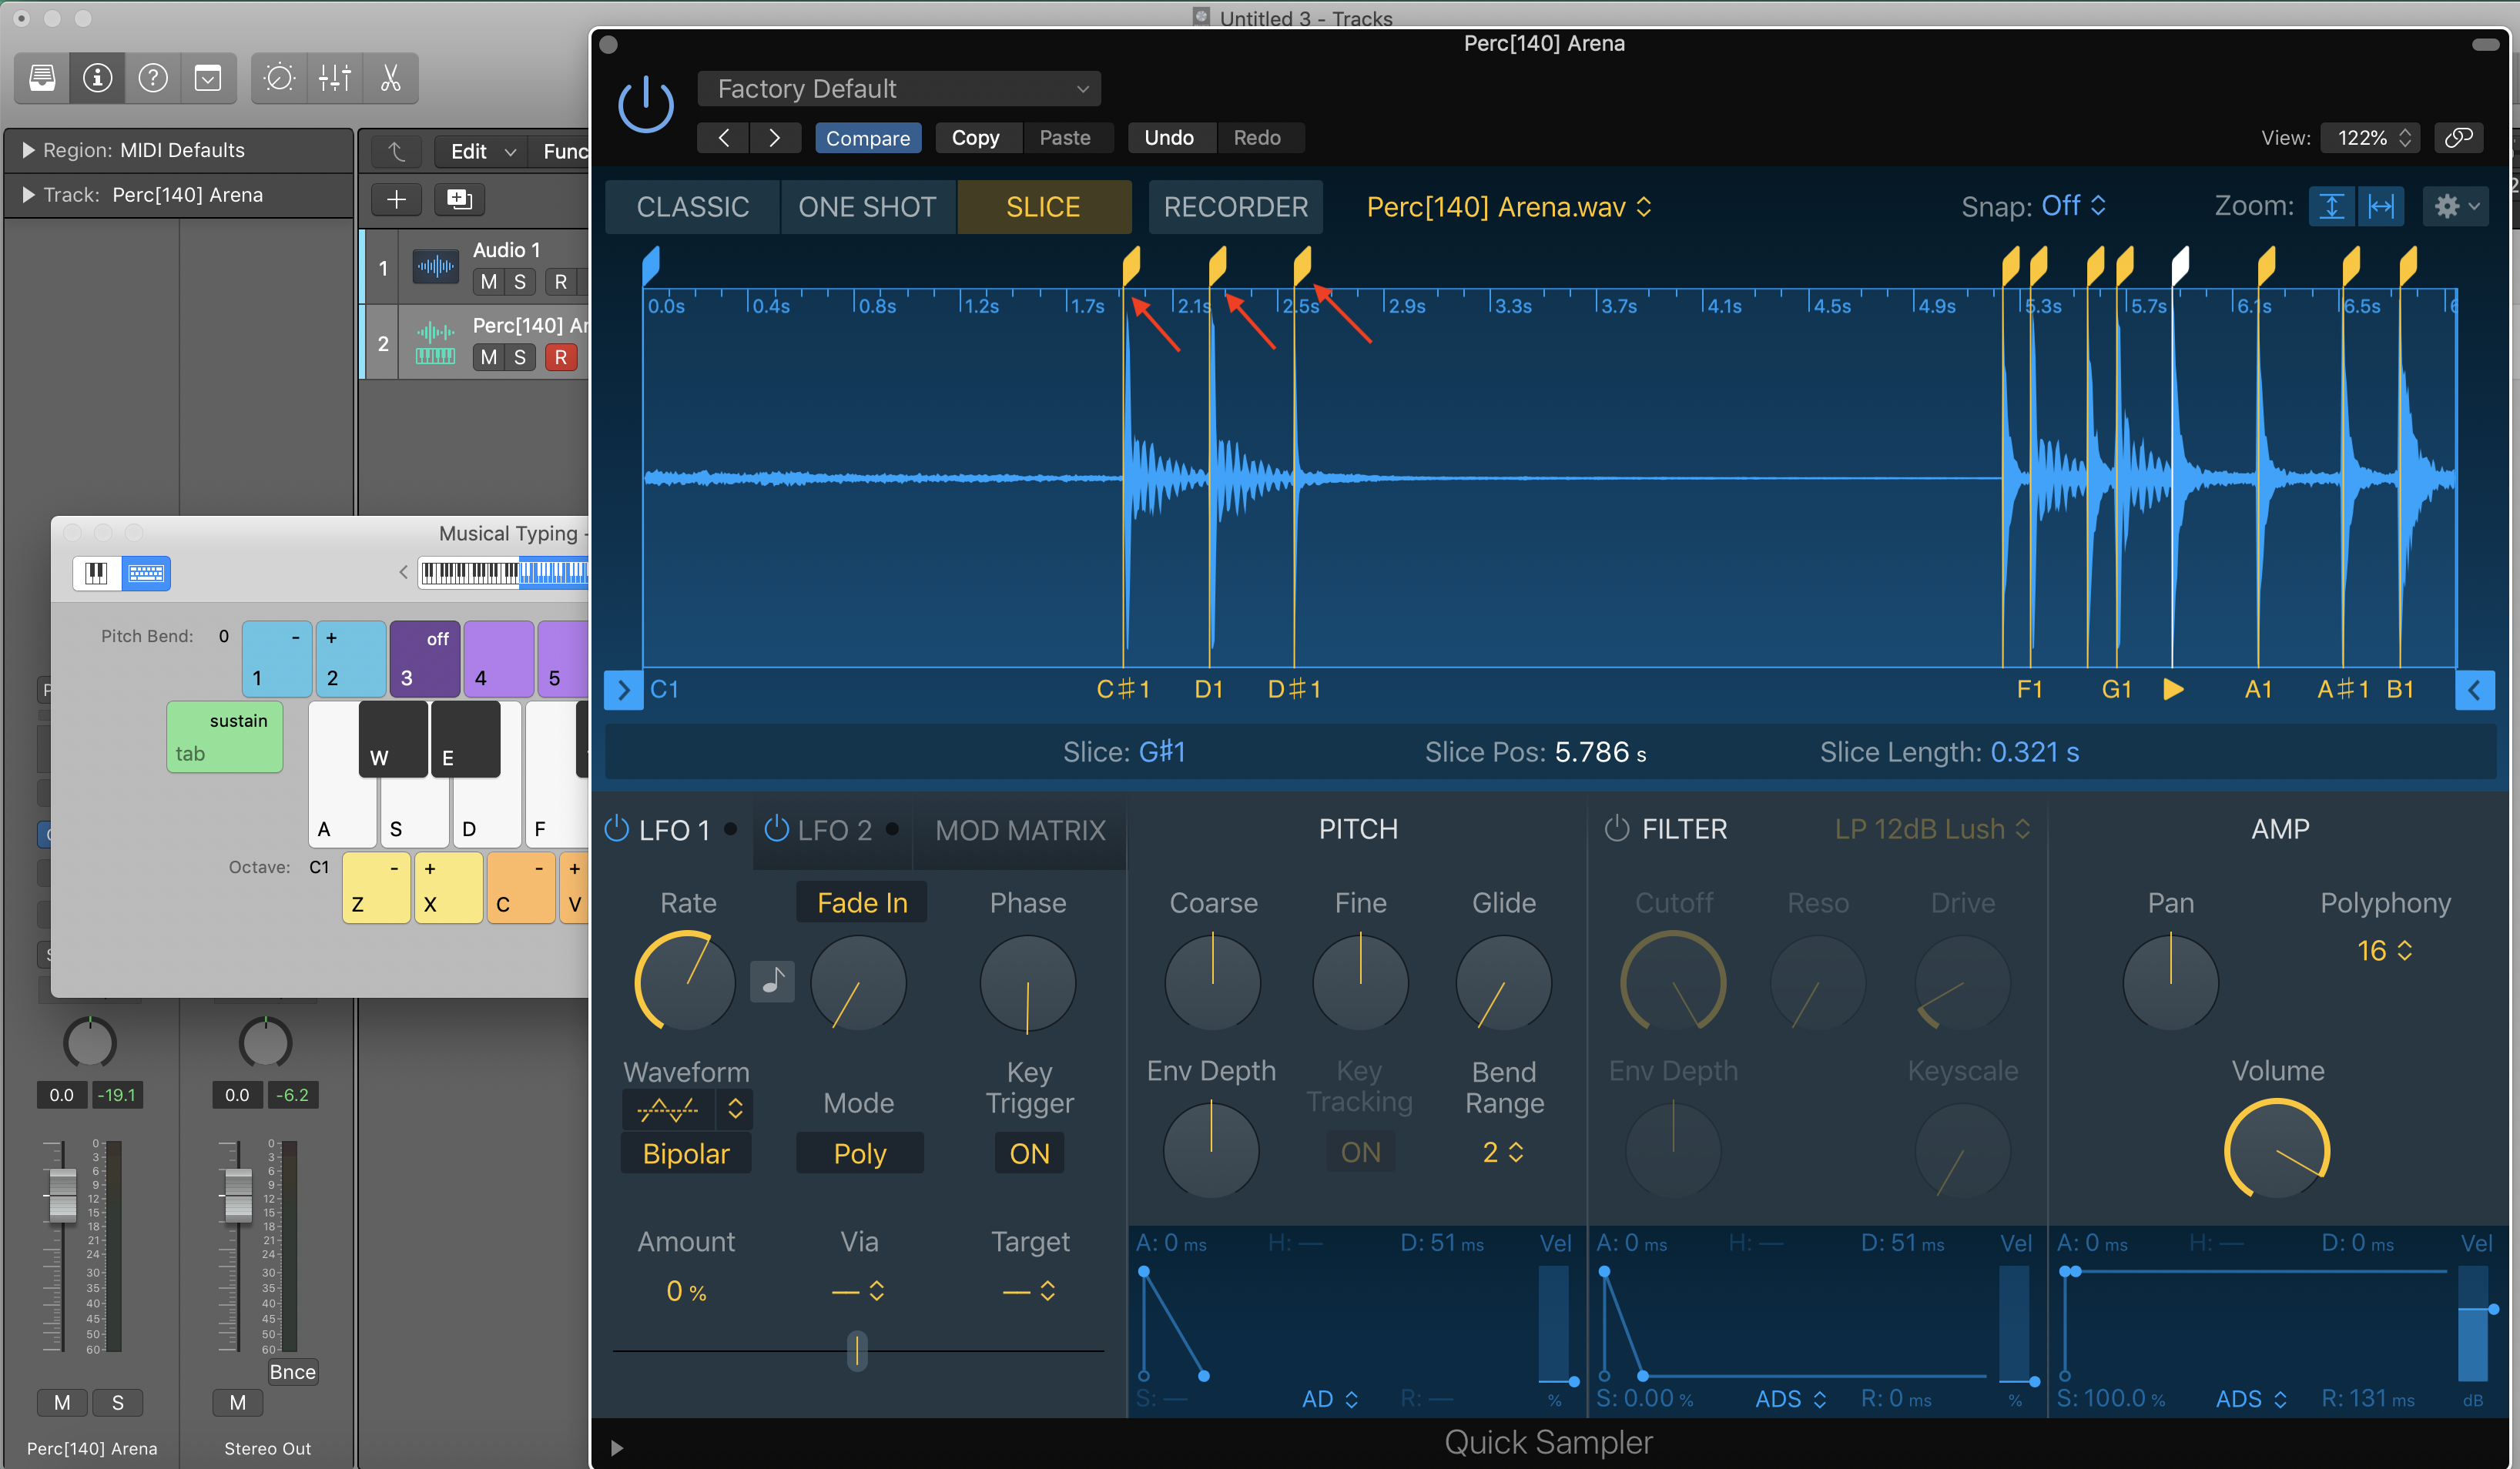
Task: Click the zoom horizontal fit icon
Action: pyautogui.click(x=2381, y=207)
